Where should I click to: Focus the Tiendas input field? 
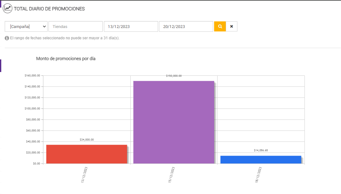[x=76, y=26]
